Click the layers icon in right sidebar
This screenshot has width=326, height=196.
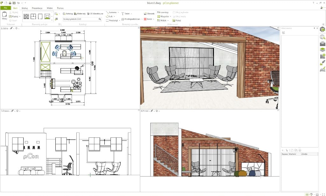322,50
